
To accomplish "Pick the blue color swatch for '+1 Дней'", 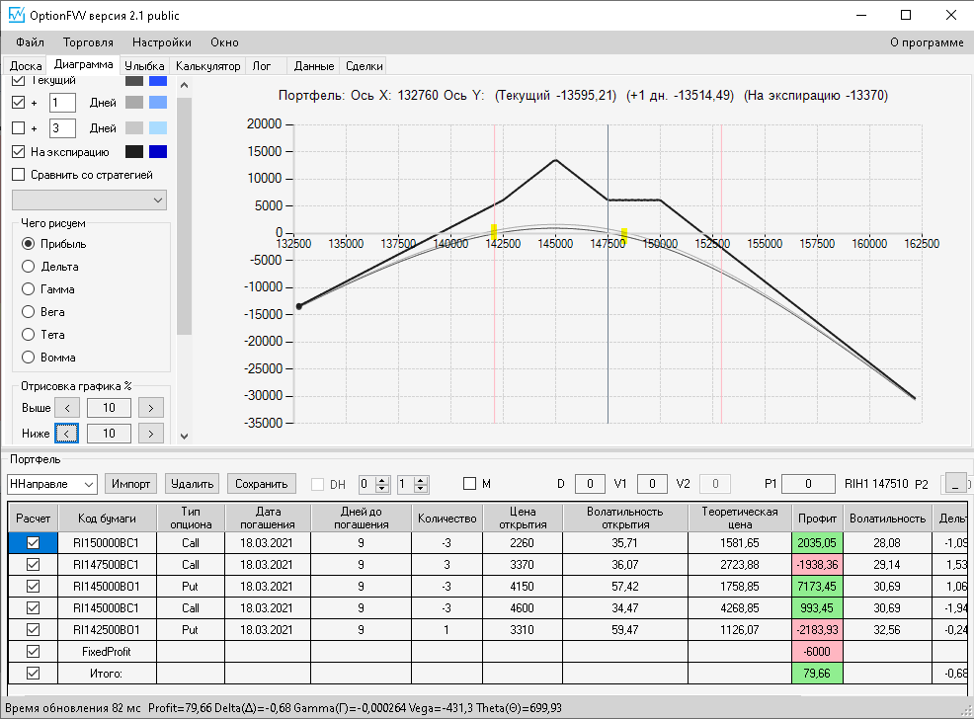I will coord(158,103).
